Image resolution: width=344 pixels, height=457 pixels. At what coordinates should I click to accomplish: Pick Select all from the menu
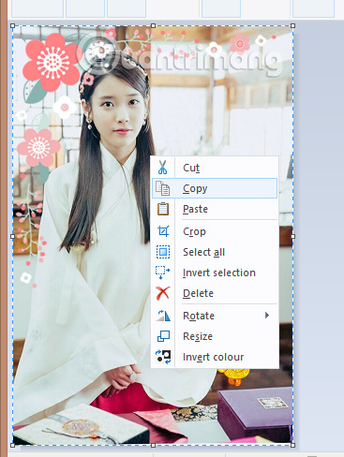click(x=215, y=252)
